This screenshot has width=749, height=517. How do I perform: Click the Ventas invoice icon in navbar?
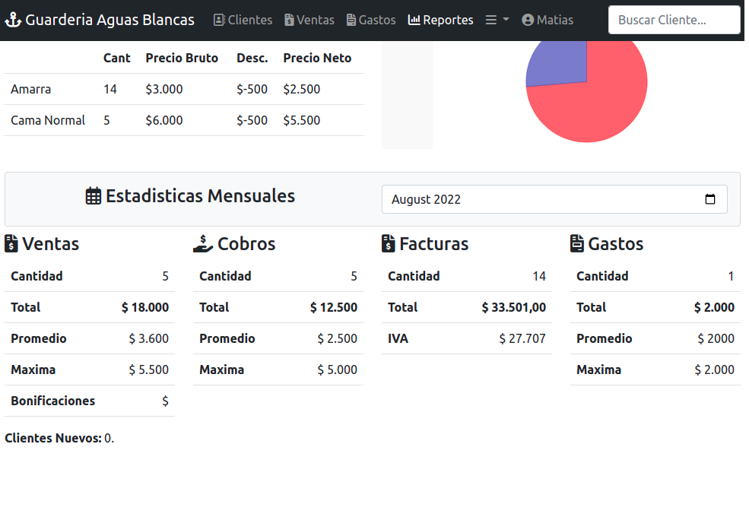(x=289, y=20)
